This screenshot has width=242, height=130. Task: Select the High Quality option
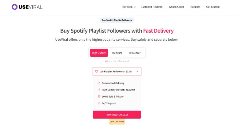[x=99, y=53]
